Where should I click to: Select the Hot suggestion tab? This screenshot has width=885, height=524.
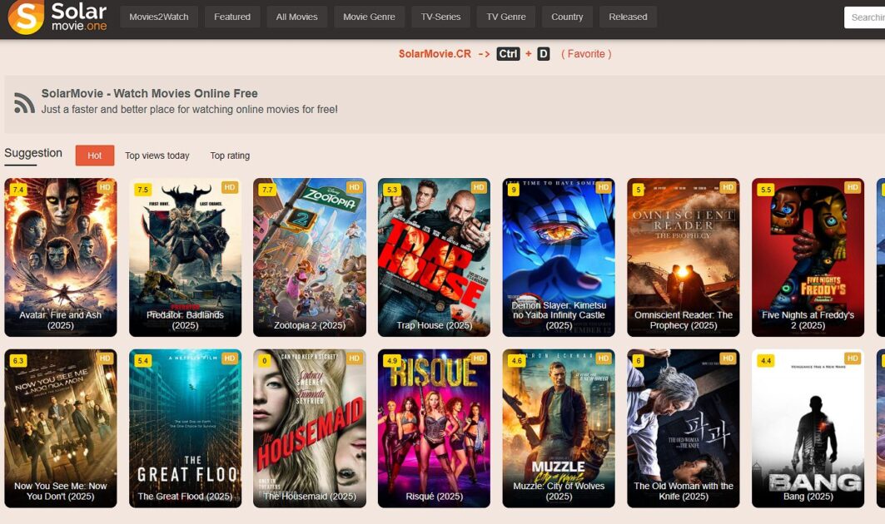click(95, 156)
